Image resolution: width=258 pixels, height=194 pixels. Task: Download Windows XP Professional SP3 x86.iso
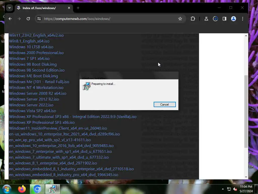click(42, 123)
